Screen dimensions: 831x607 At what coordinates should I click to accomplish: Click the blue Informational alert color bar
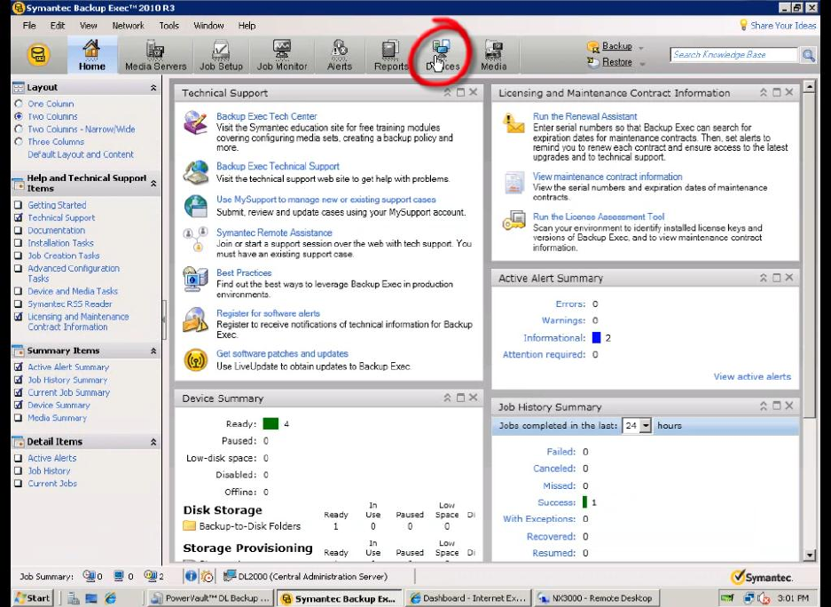597,338
